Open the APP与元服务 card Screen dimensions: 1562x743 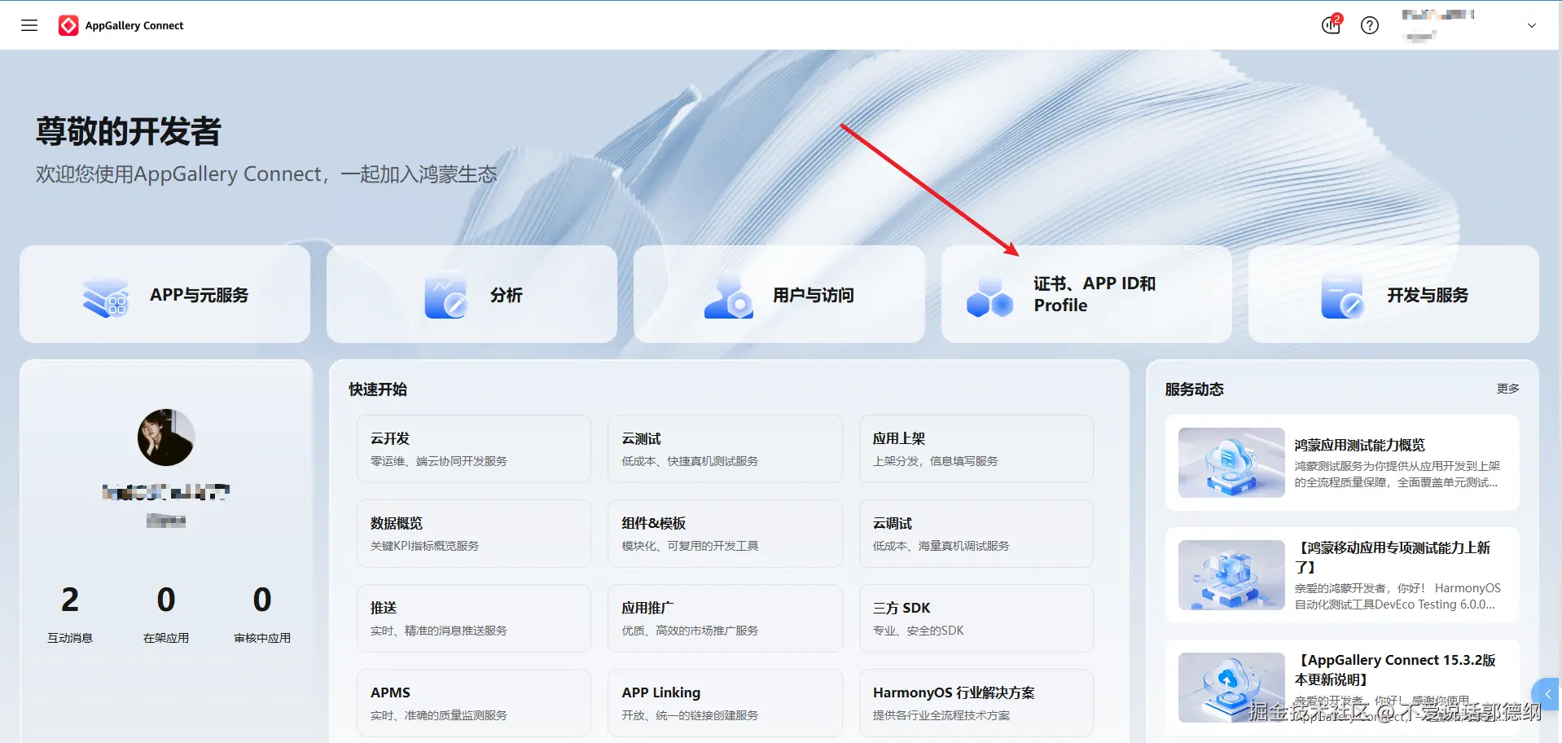[x=165, y=294]
